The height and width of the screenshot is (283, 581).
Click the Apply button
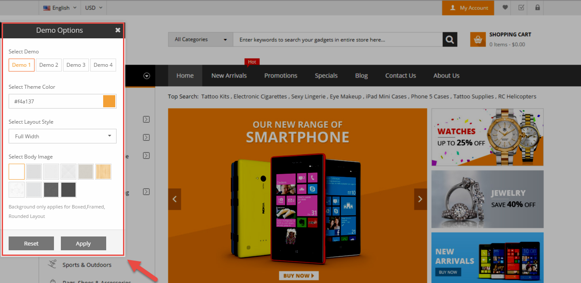tap(83, 243)
